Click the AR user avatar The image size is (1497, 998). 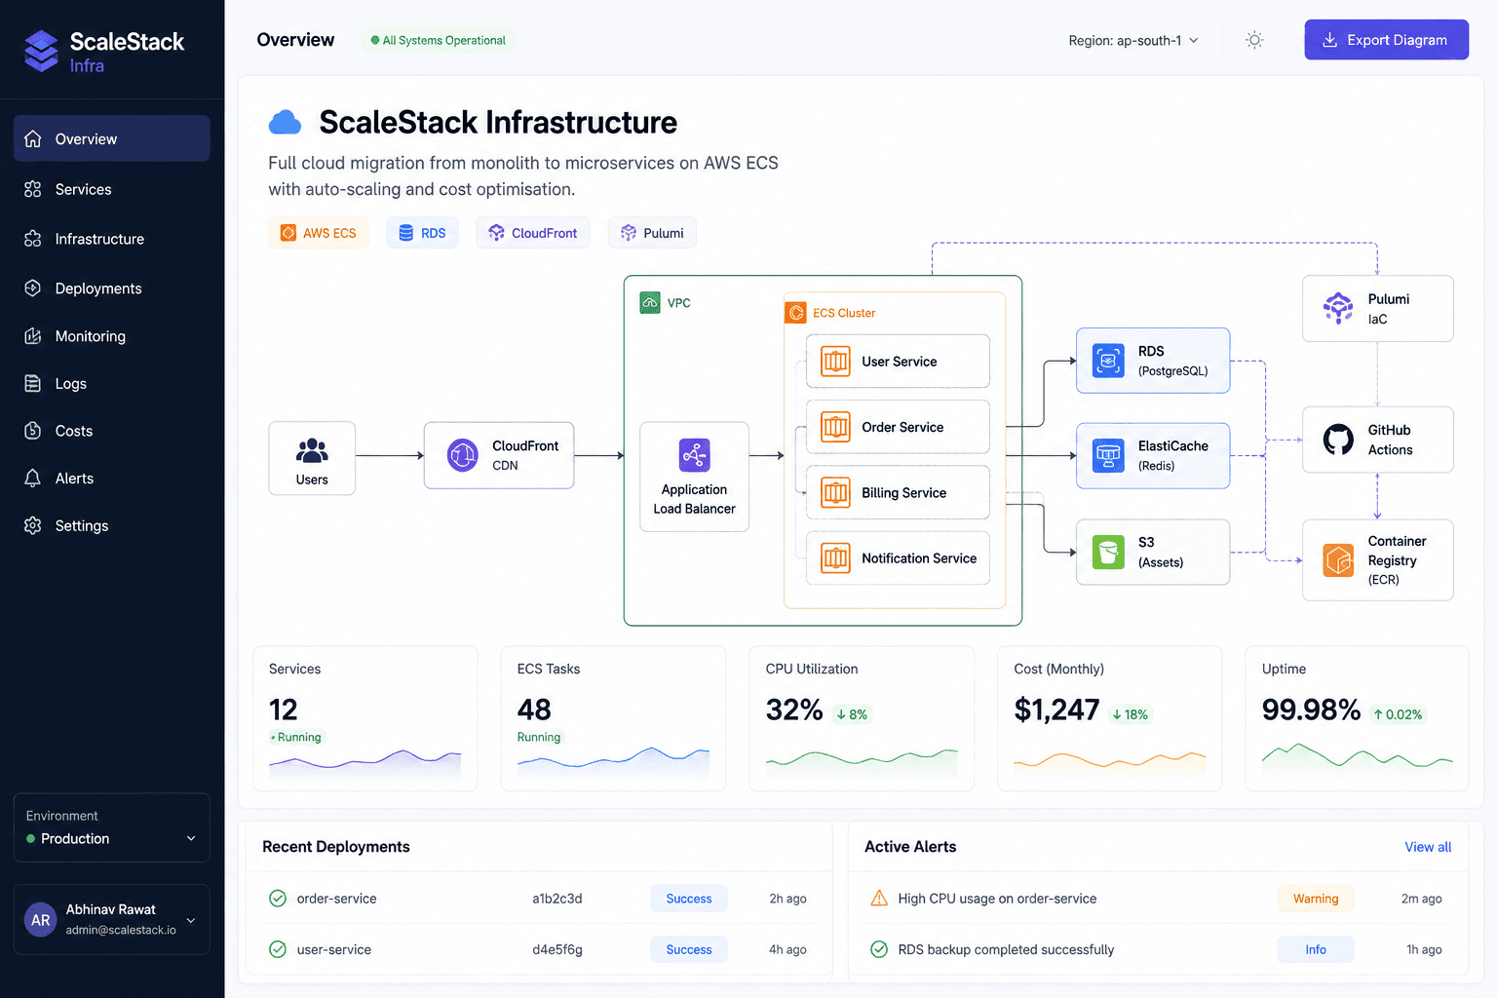[x=41, y=920]
